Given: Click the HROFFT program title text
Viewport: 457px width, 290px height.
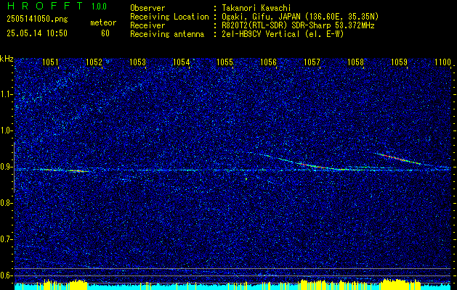Looking at the screenshot, I should point(45,6).
